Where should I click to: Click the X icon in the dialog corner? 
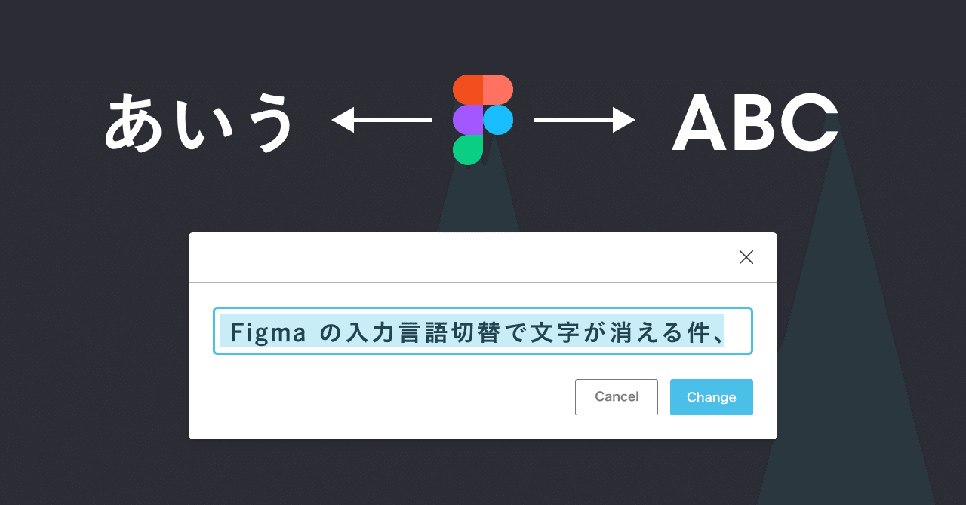coord(746,256)
